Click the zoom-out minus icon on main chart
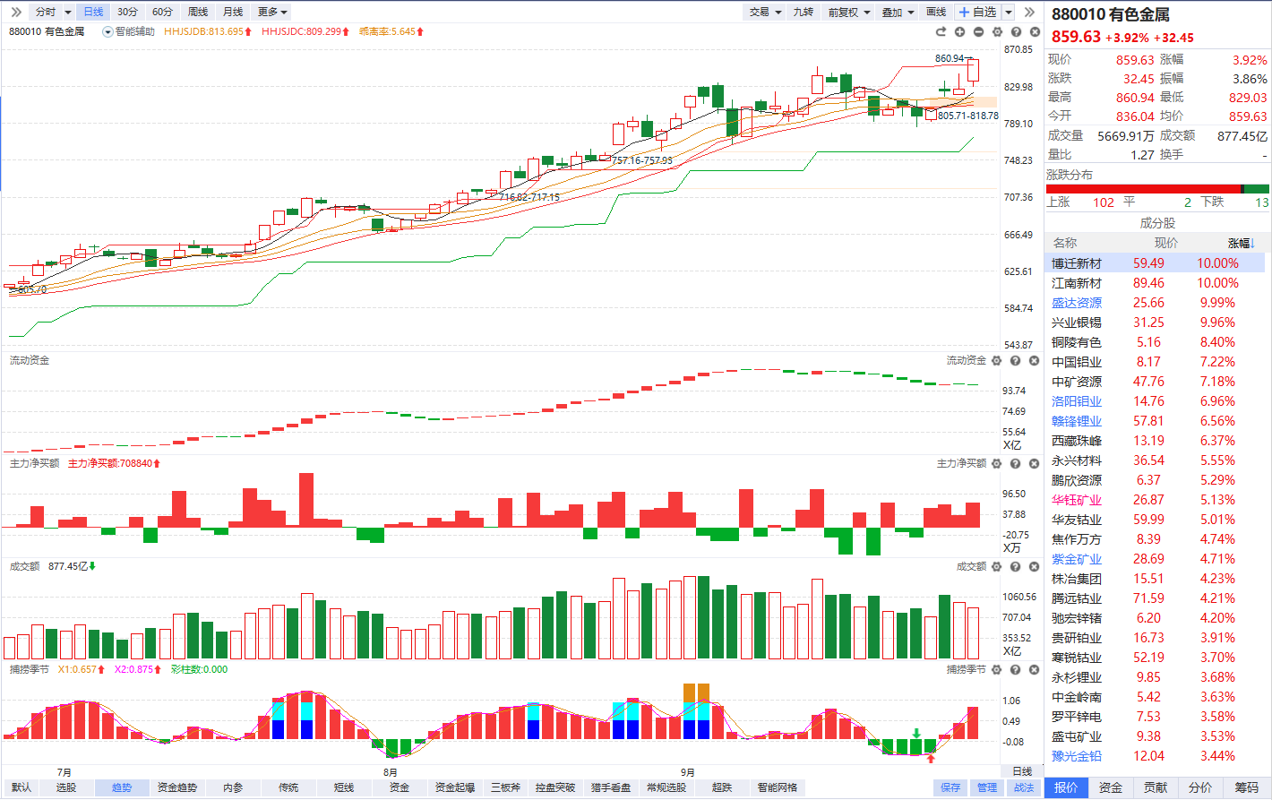This screenshot has height=800, width=1272. click(x=978, y=31)
